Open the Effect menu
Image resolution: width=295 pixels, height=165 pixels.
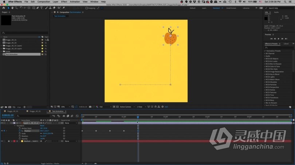(x=64, y=2)
